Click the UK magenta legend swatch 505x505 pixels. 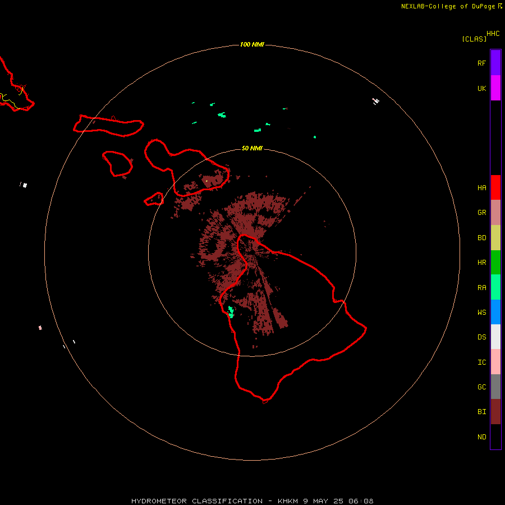coord(495,88)
